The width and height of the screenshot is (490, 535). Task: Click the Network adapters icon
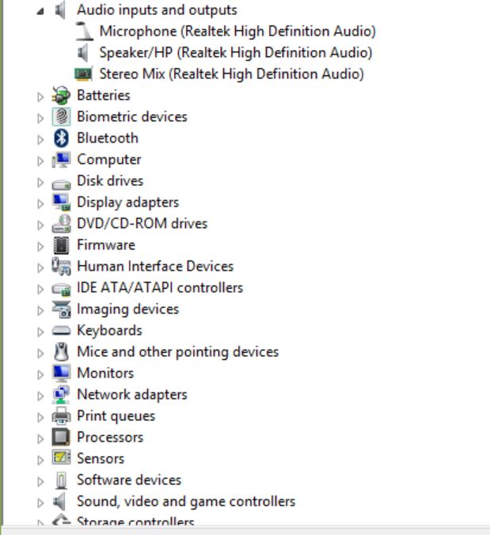[61, 394]
